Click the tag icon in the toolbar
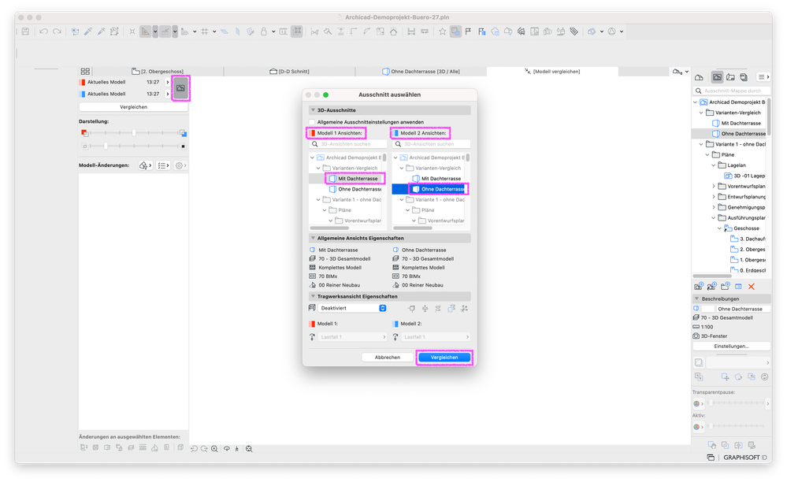 [574, 32]
